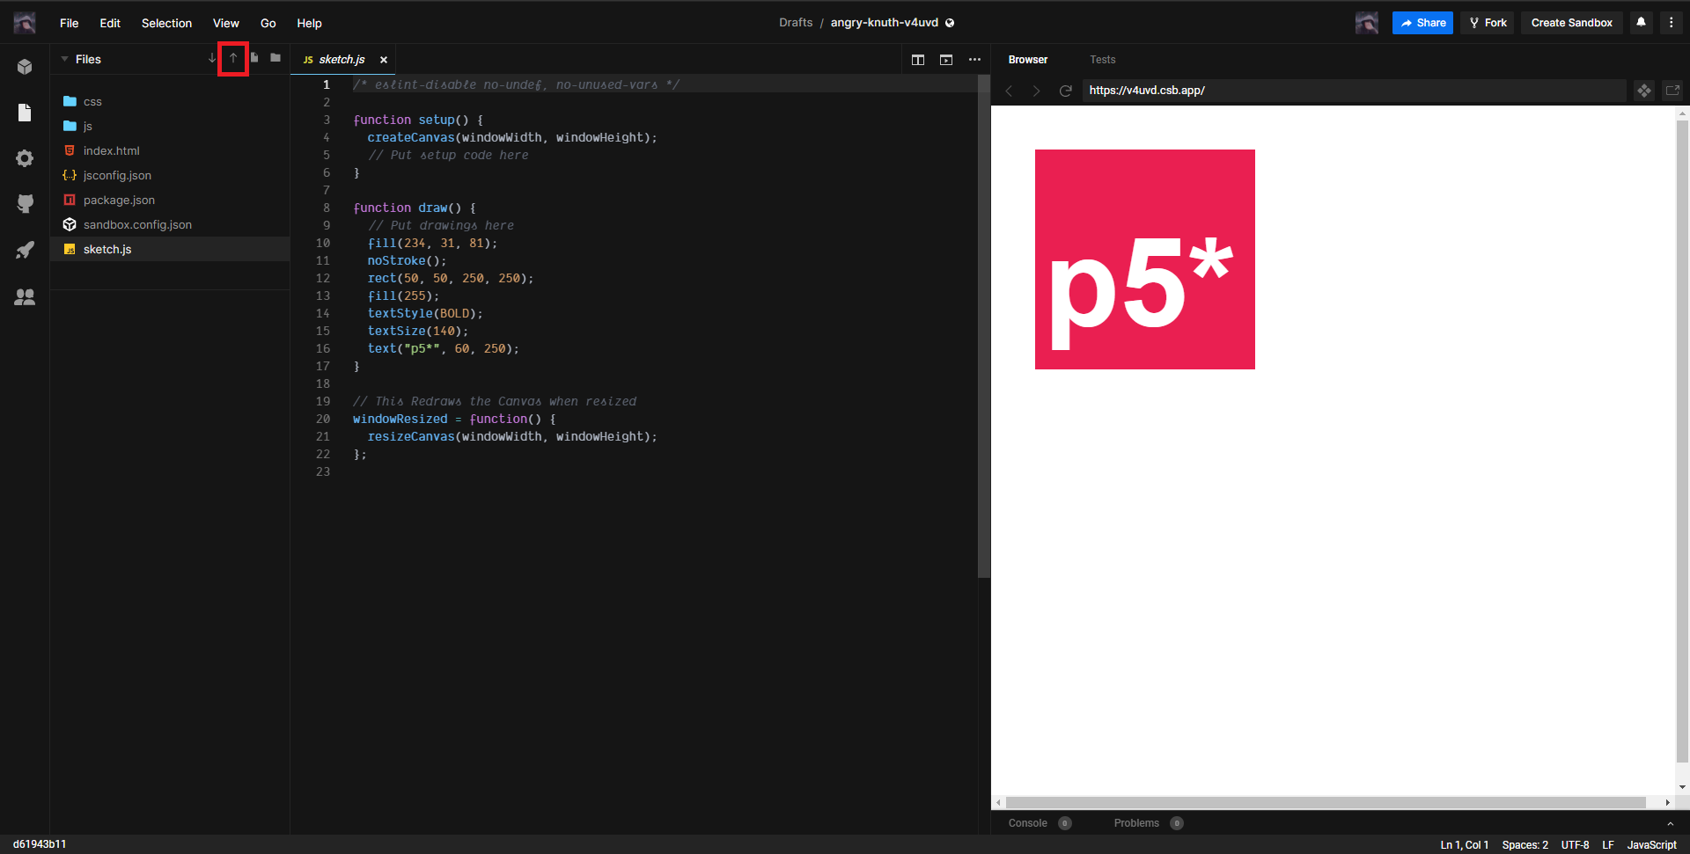Screen dimensions: 1690x854
Task: Open the GitHub panel icon
Action: 25,204
